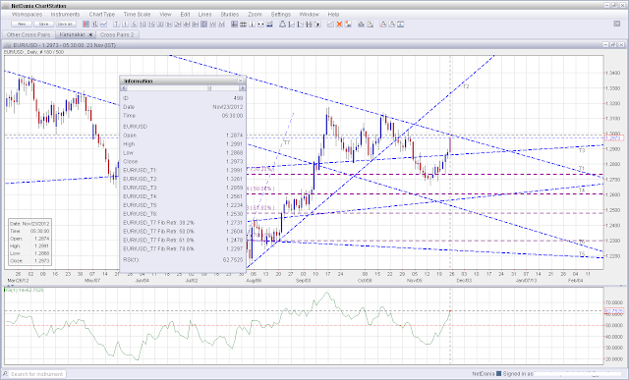Switch to 30 minute time scale
Screen dimensions: 629x380
[160, 24]
